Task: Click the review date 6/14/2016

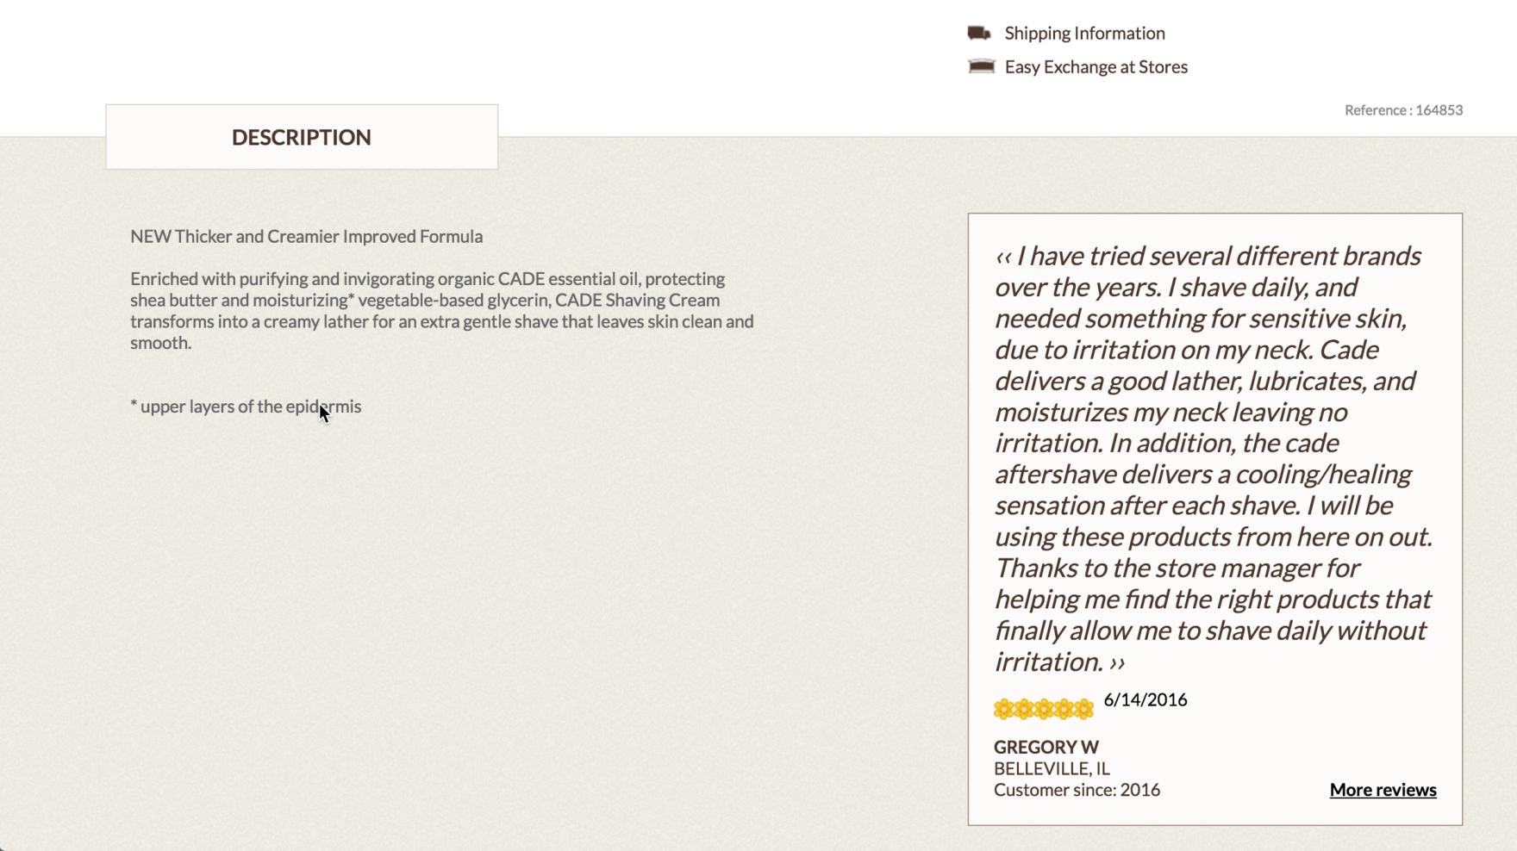Action: [1145, 699]
